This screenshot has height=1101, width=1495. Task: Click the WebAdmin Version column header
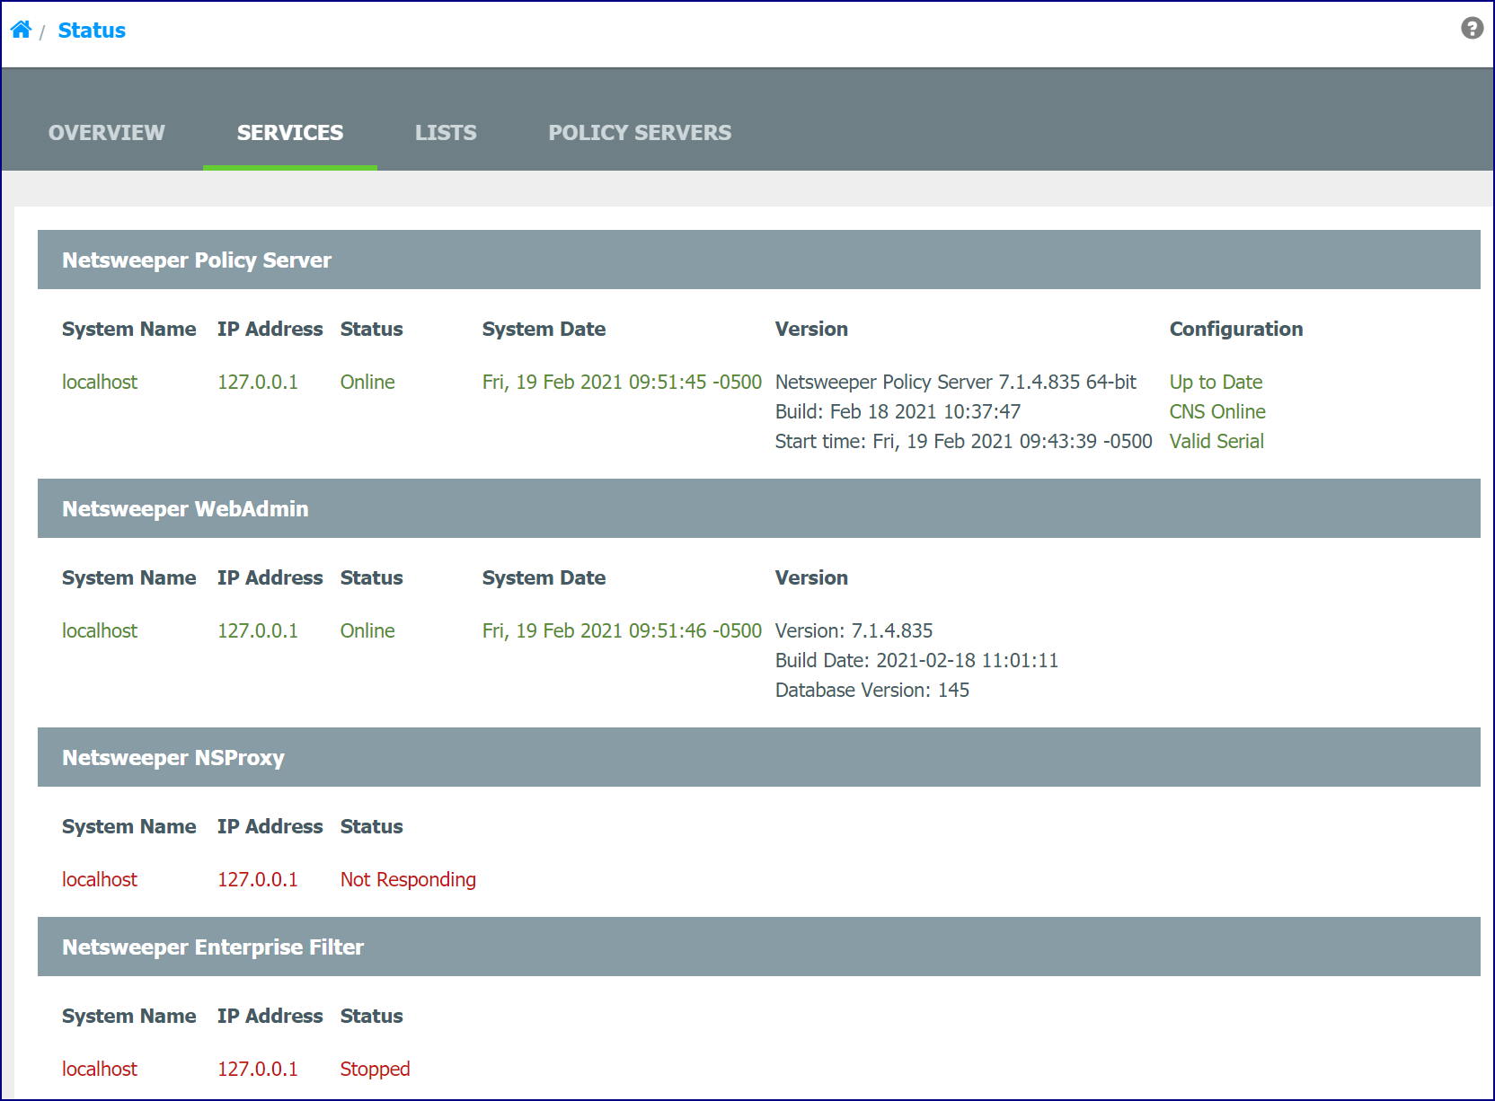[x=811, y=577]
